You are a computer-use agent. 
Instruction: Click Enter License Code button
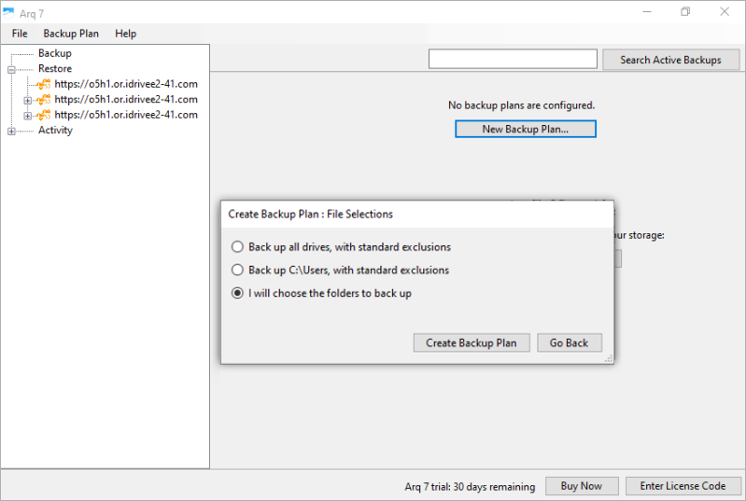click(683, 486)
